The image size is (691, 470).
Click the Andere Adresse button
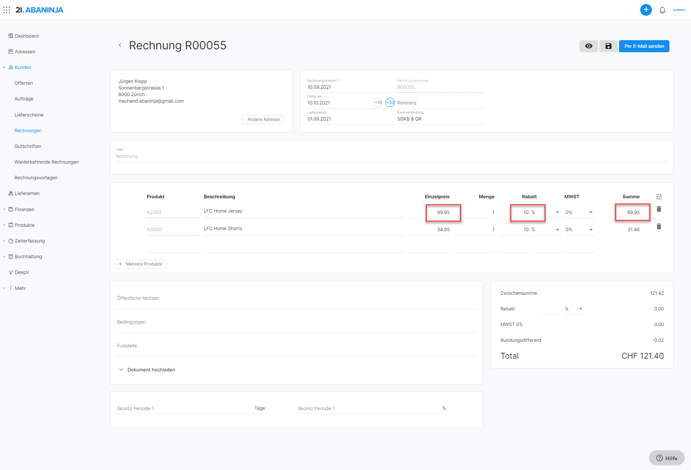pyautogui.click(x=263, y=119)
